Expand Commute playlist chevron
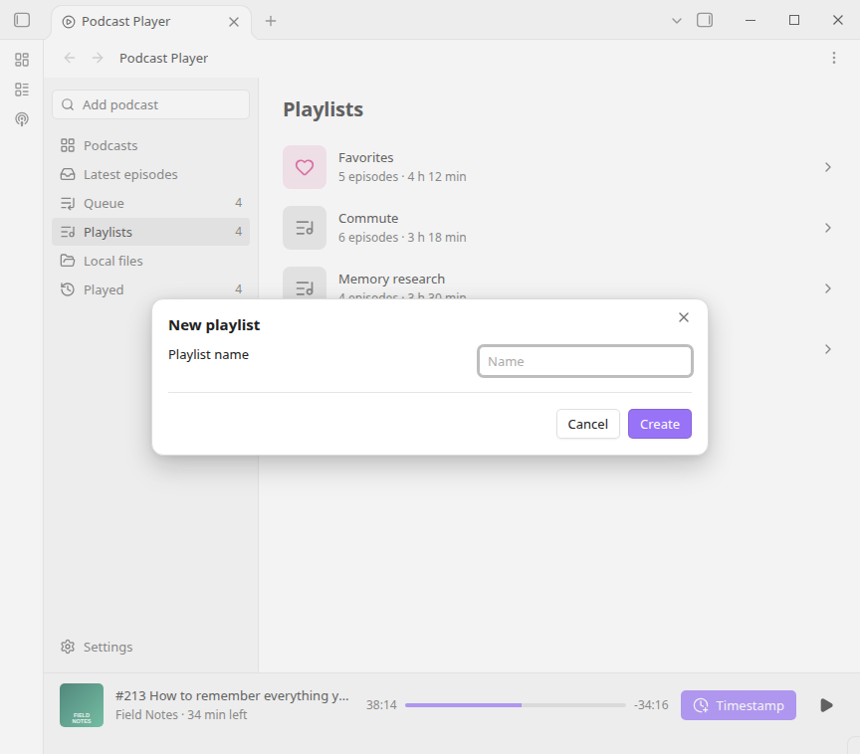This screenshot has height=754, width=860. [x=827, y=228]
